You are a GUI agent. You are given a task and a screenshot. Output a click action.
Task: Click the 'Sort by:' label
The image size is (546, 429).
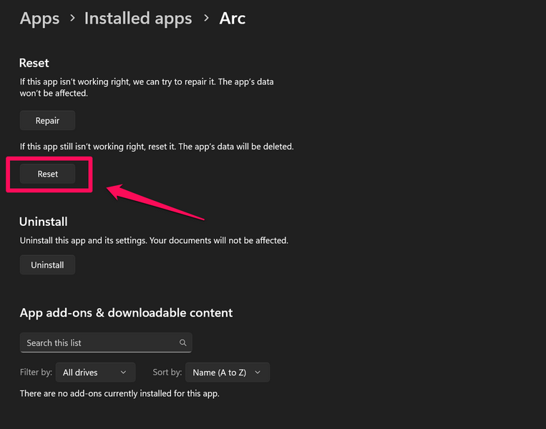[167, 373]
